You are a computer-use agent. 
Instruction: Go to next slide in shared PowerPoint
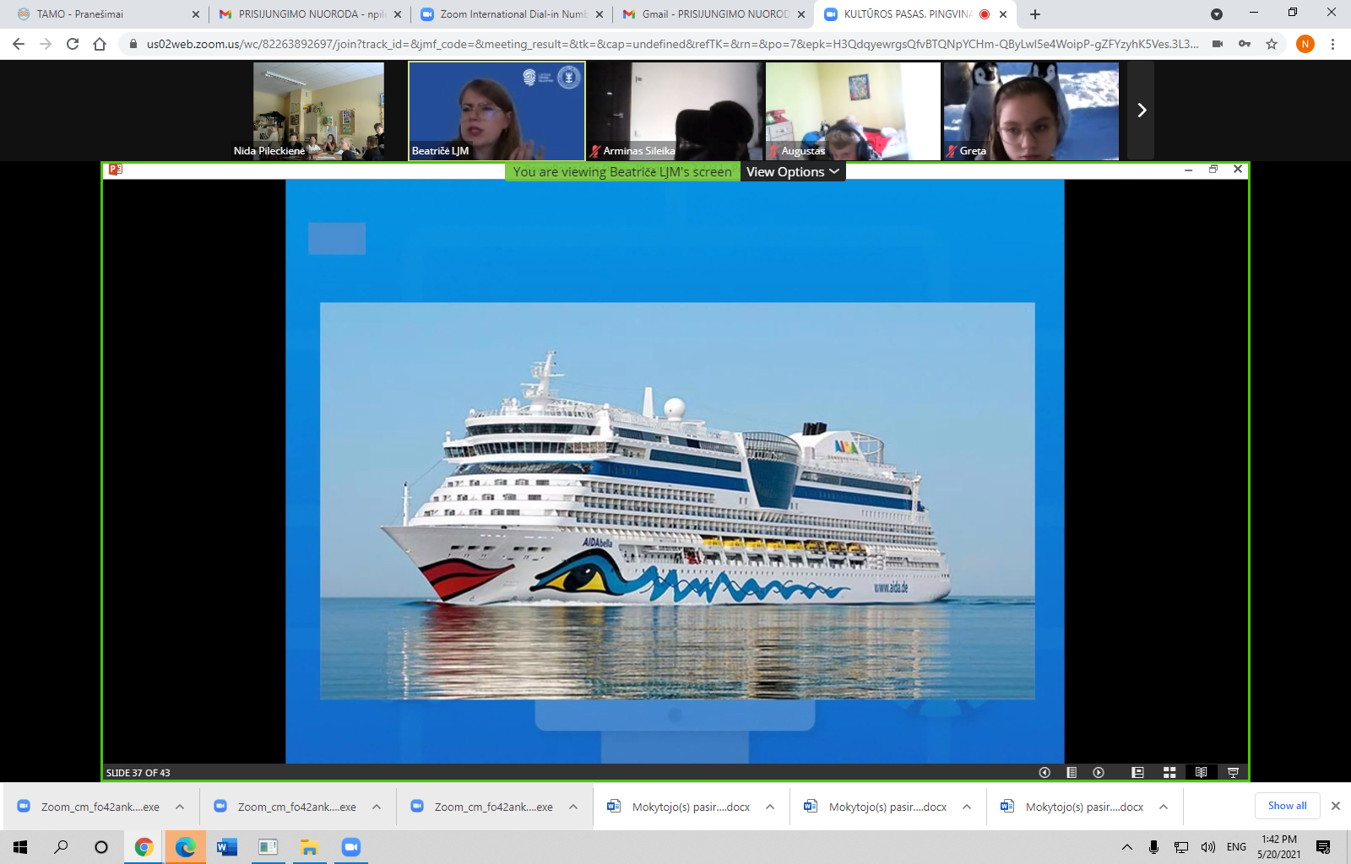pyautogui.click(x=1099, y=772)
